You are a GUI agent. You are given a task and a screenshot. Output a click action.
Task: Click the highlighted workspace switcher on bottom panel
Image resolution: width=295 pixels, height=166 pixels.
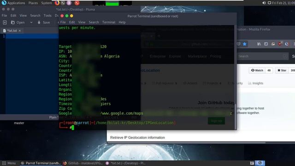click(x=260, y=163)
